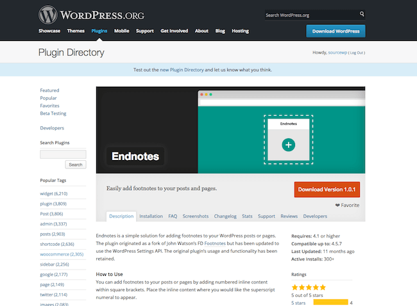Click the five-star rating icons
Viewport: 417px width, 306px height.
[309, 287]
